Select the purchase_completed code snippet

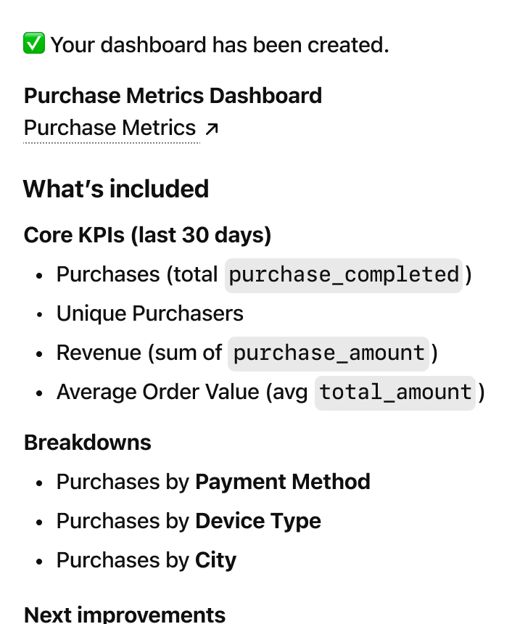click(343, 275)
